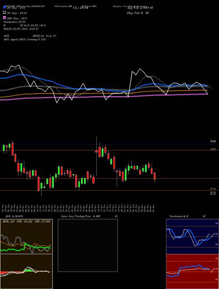Click the 'Day Vol: 0 M' text

pyautogui.click(x=138, y=13)
